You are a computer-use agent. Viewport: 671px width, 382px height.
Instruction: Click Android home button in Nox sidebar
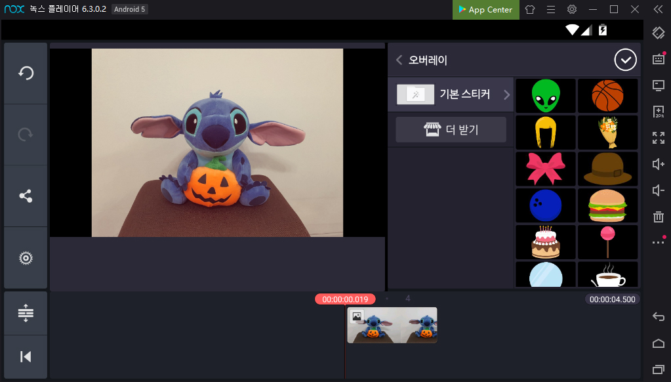(658, 343)
